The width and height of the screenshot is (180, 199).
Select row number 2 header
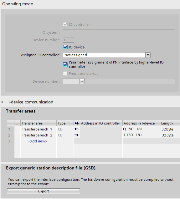click(x=11, y=135)
